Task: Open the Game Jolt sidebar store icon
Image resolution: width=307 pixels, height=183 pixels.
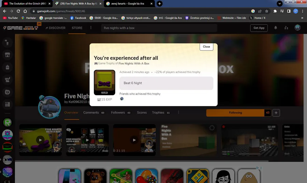Action: [x=8, y=55]
